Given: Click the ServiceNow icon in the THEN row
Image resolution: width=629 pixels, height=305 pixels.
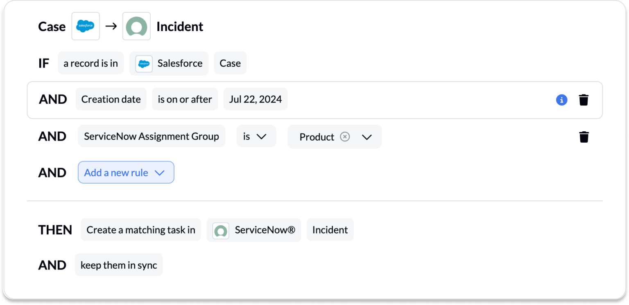Looking at the screenshot, I should pos(221,230).
